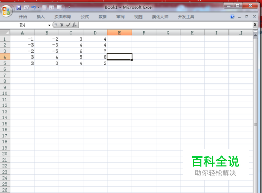The width and height of the screenshot is (262, 193).
Task: Open the 开始 ribbon tab
Action: pyautogui.click(x=23, y=17)
